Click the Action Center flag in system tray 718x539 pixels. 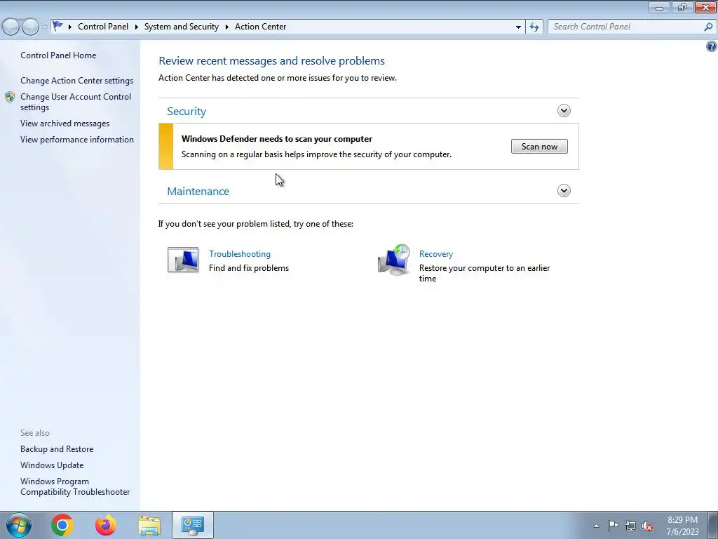click(x=613, y=525)
